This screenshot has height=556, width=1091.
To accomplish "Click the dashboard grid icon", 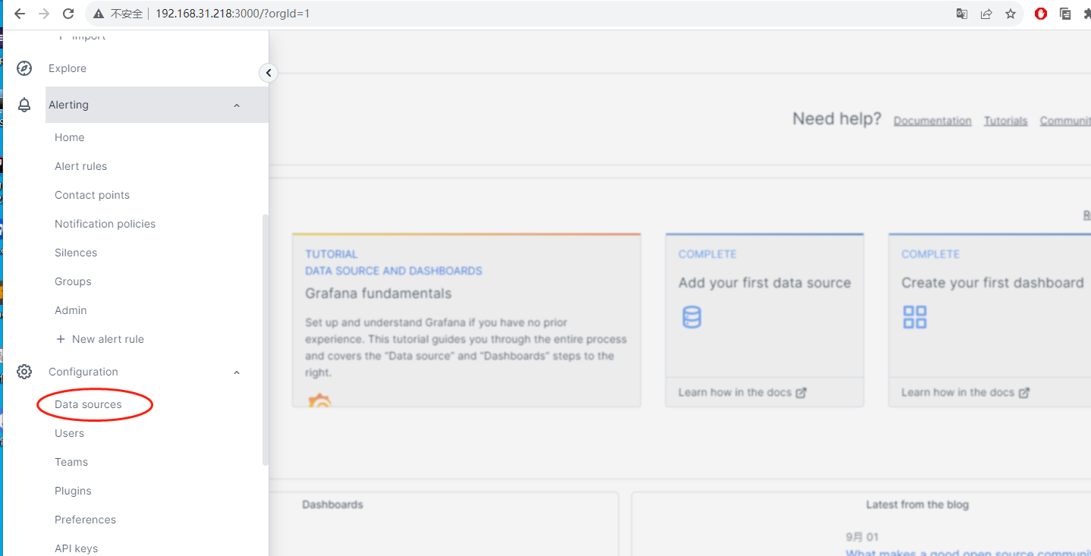I will (914, 317).
